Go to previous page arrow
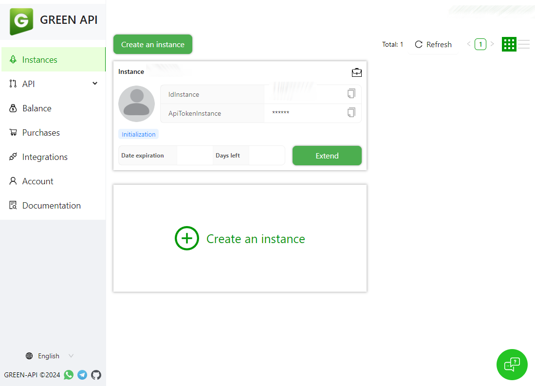Viewport: 535px width, 386px height. coord(469,44)
